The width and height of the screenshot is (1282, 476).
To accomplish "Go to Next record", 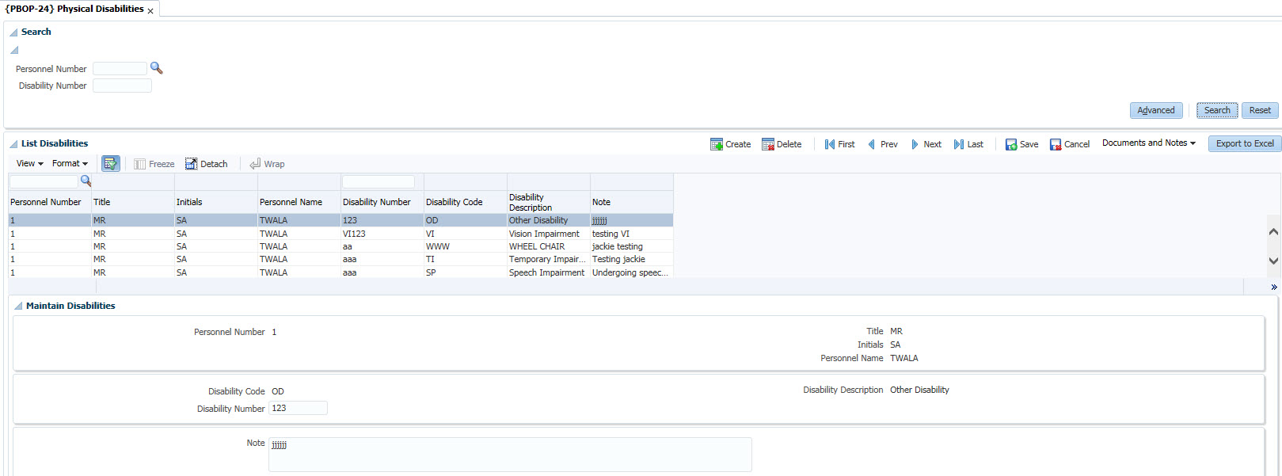I will point(915,144).
